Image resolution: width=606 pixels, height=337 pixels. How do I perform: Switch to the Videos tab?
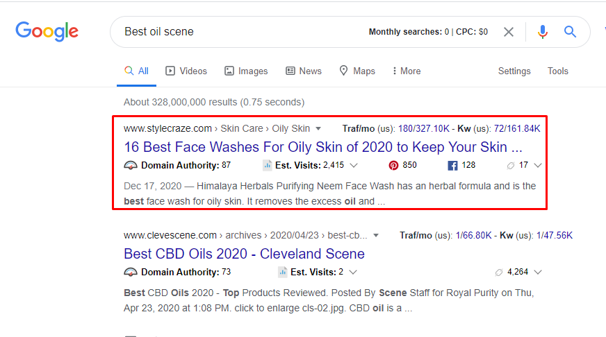click(186, 71)
